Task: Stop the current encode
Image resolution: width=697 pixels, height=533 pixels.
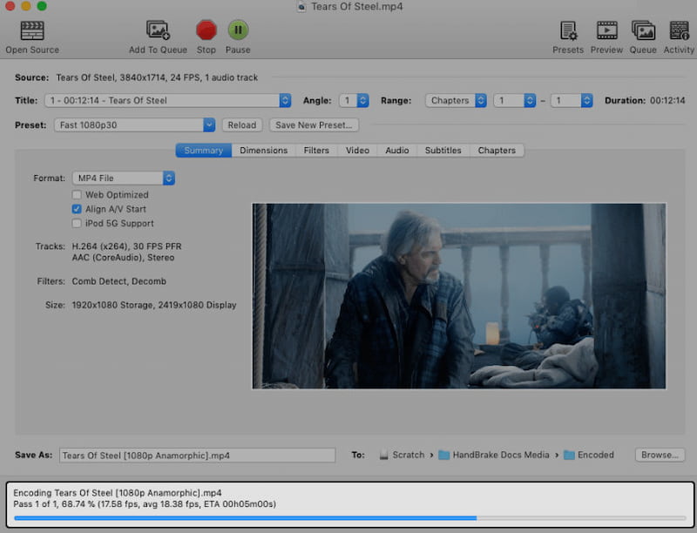Action: (206, 30)
